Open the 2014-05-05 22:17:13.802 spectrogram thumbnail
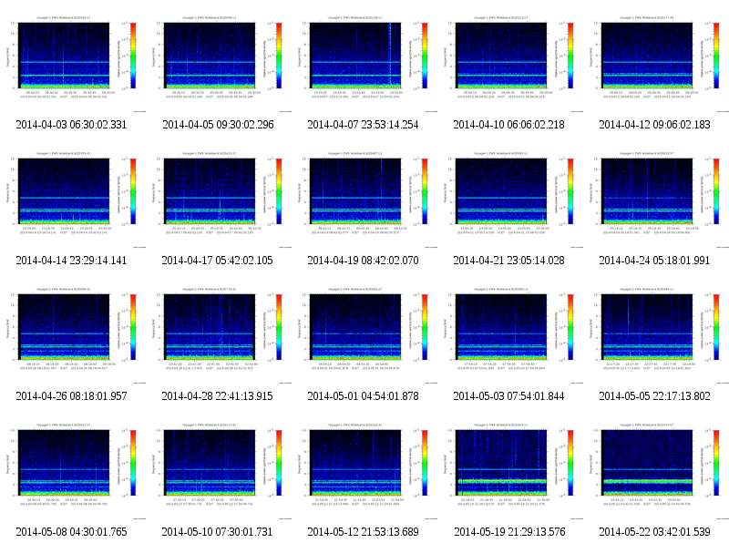The width and height of the screenshot is (729, 543). (656, 332)
